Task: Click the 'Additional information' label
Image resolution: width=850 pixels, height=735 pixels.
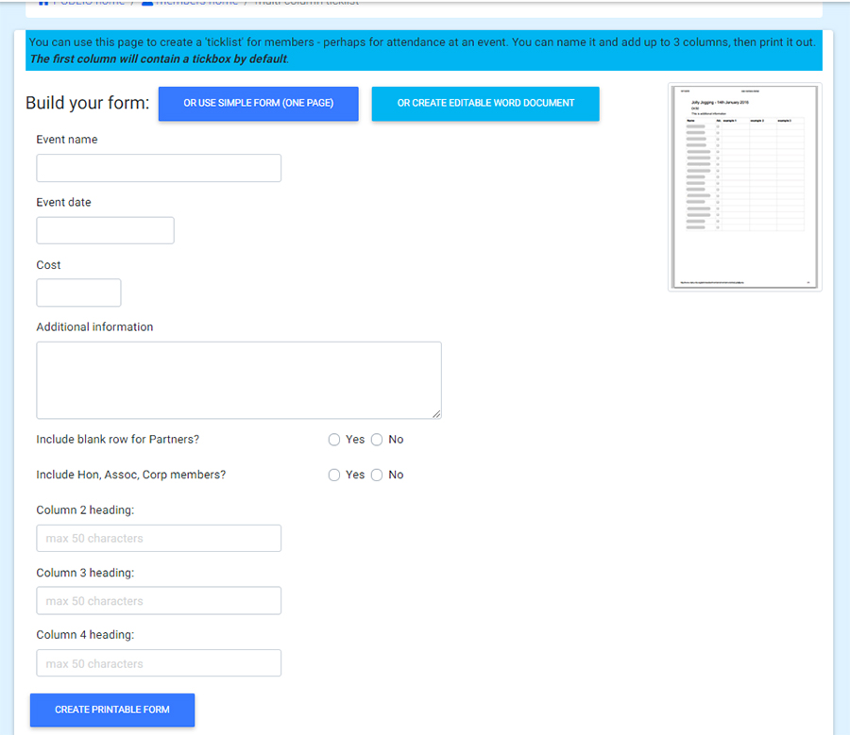Action: 94,327
